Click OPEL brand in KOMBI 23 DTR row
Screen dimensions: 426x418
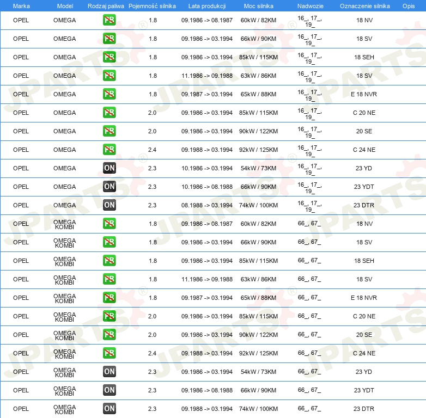(x=21, y=409)
